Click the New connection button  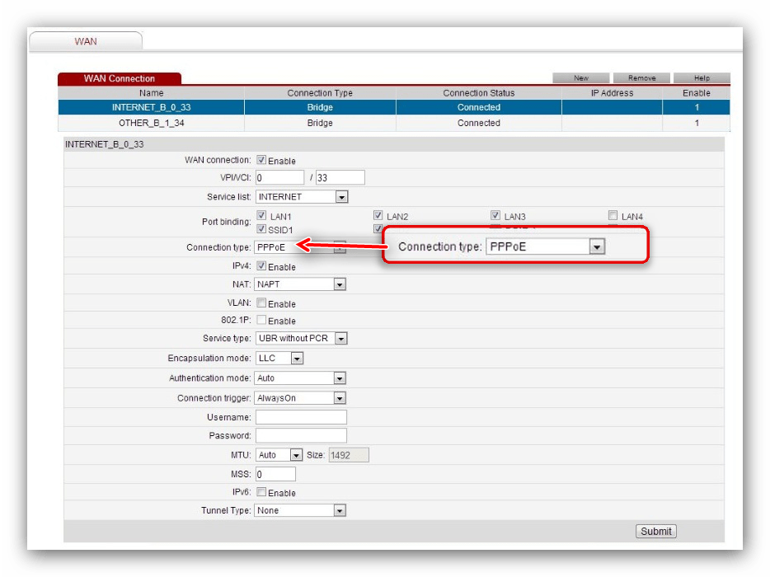[x=581, y=78]
